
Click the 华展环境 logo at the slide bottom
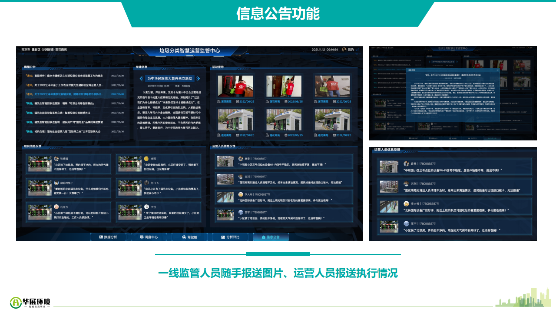(30, 302)
